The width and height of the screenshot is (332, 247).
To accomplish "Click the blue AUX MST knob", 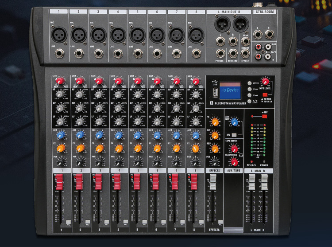I will (234, 122).
